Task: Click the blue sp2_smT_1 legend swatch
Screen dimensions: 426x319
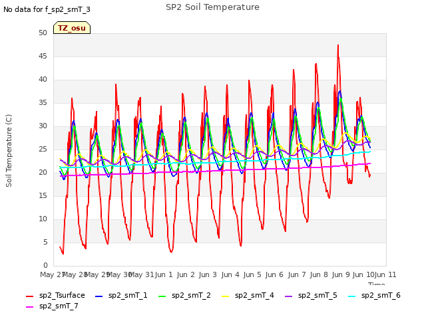Action: tap(99, 296)
